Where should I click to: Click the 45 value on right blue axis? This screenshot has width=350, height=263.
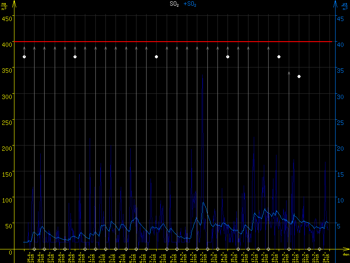[340, 18]
